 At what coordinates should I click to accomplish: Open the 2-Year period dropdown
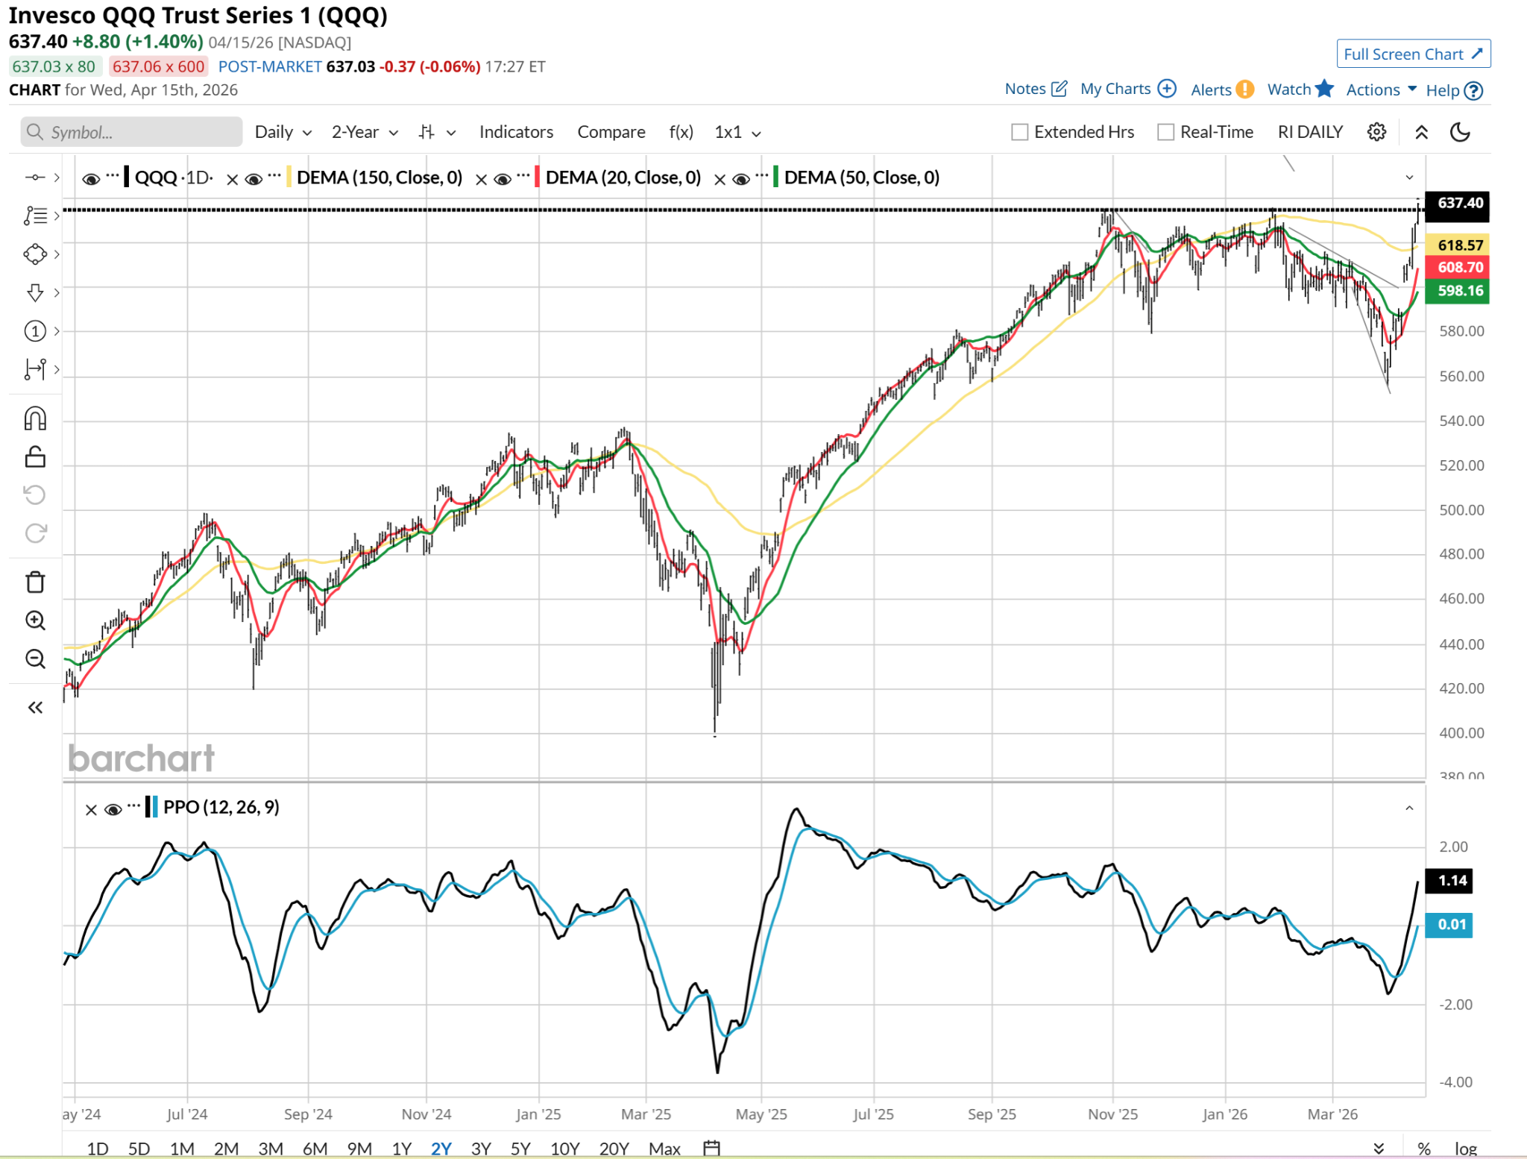pos(365,132)
